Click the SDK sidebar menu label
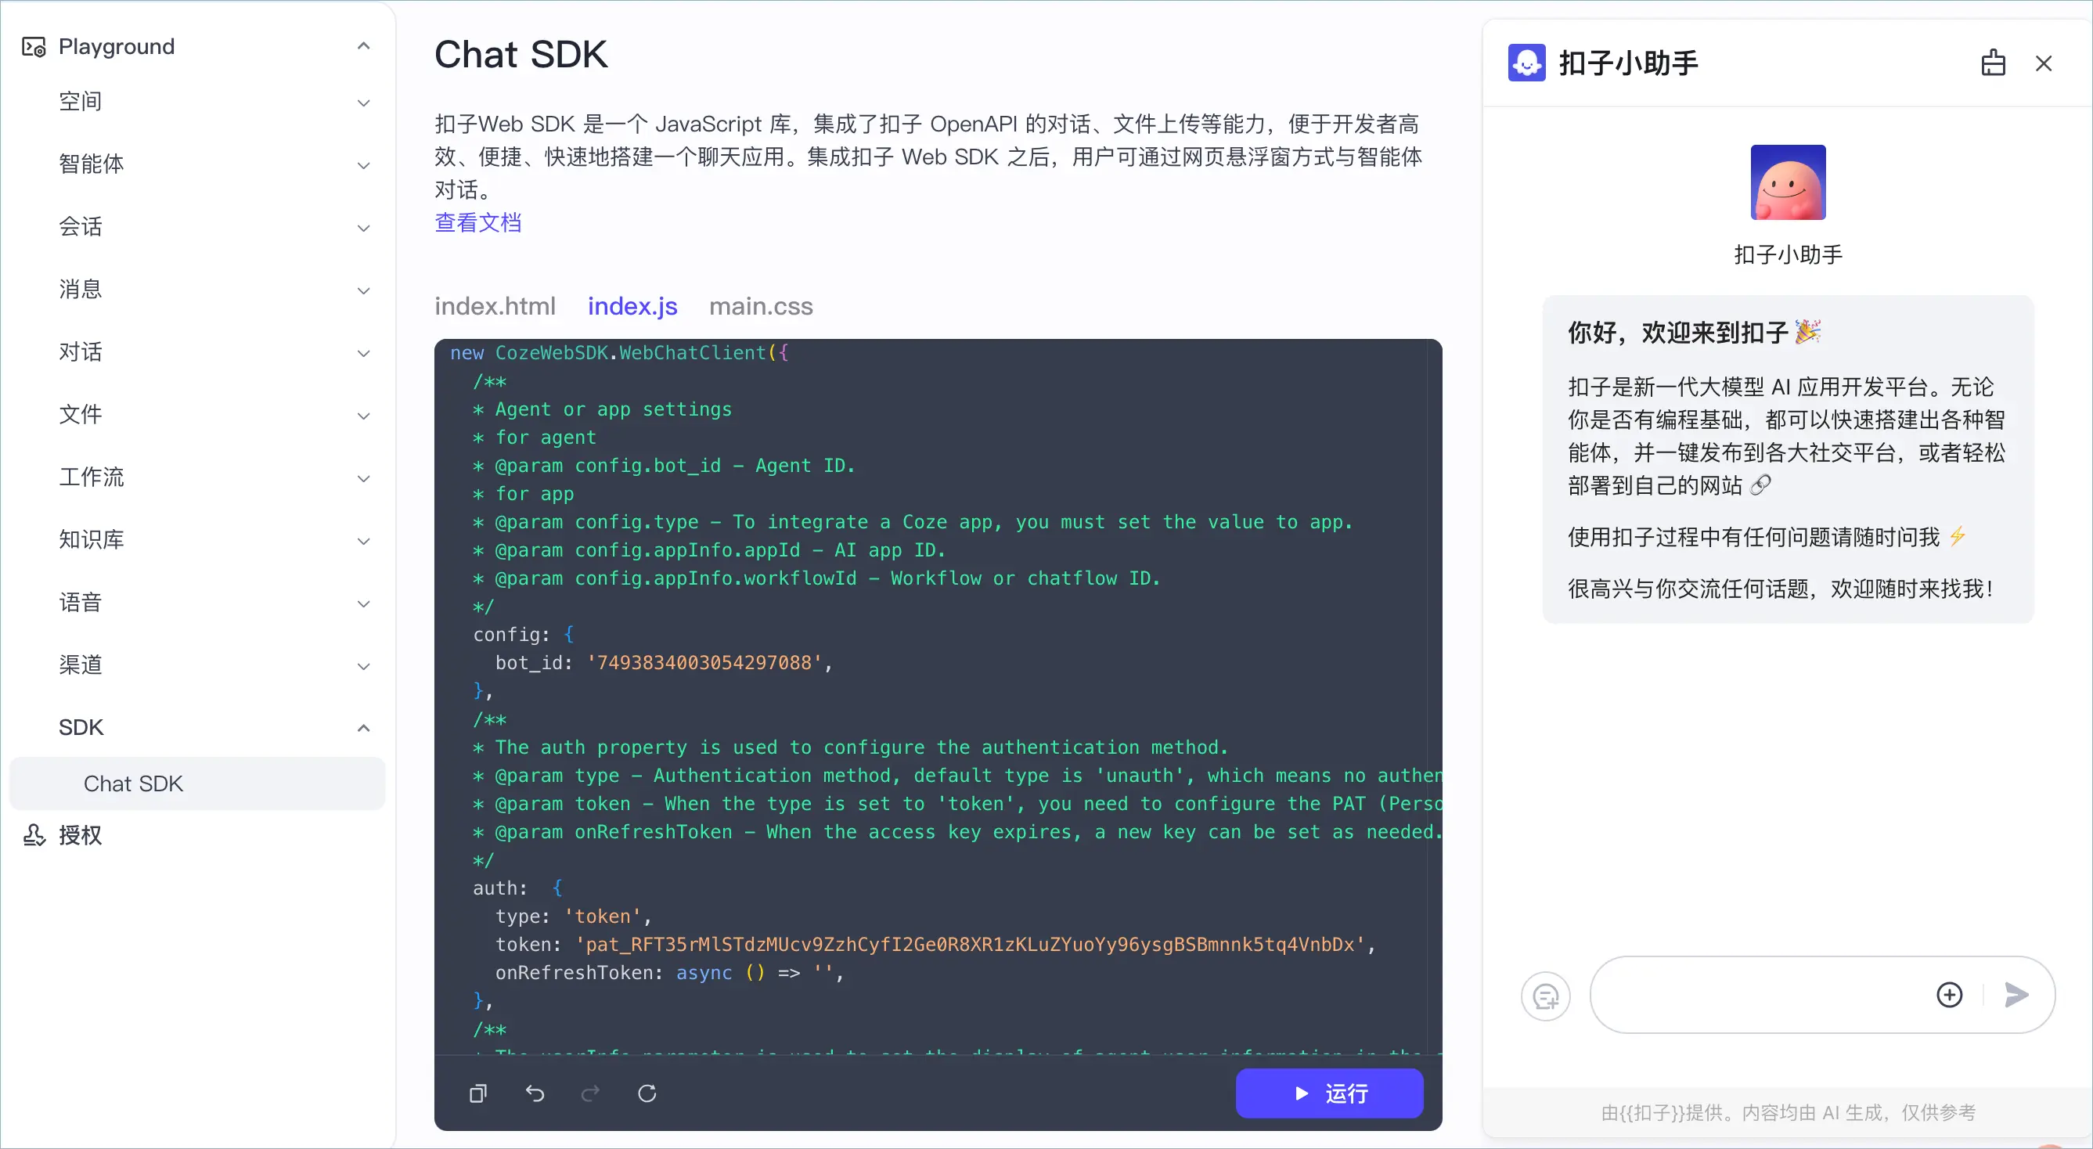2093x1149 pixels. pos(81,727)
